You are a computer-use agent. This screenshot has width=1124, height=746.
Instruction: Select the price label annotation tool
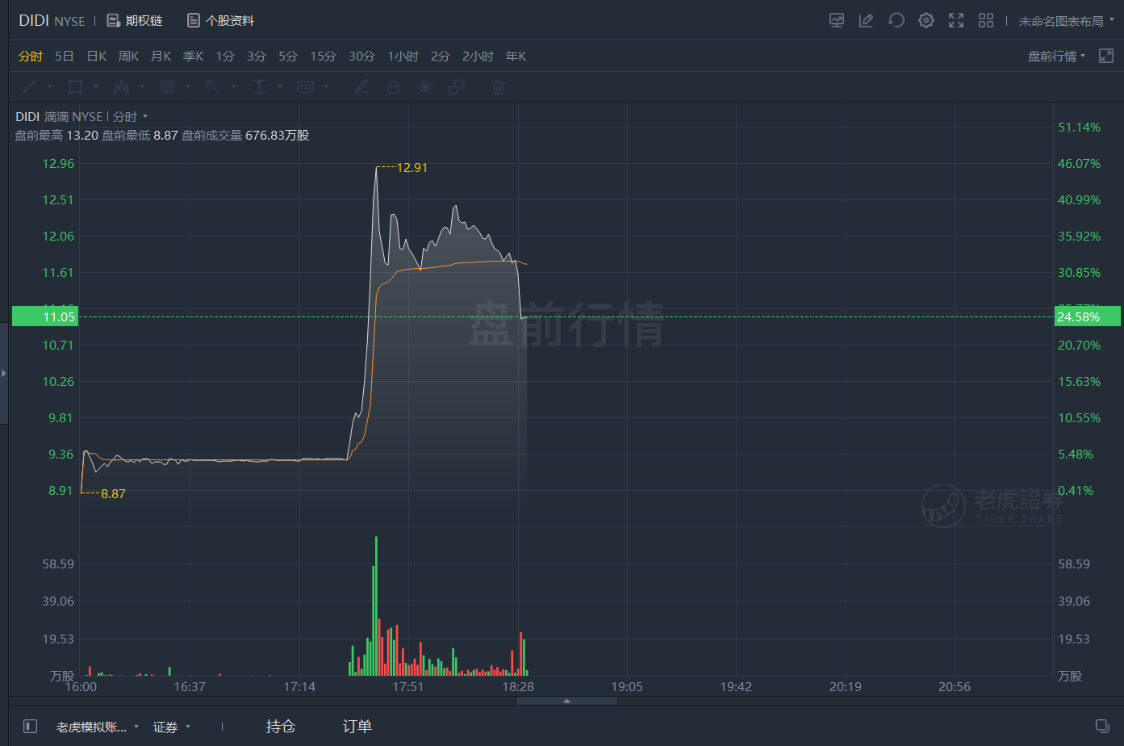point(305,86)
